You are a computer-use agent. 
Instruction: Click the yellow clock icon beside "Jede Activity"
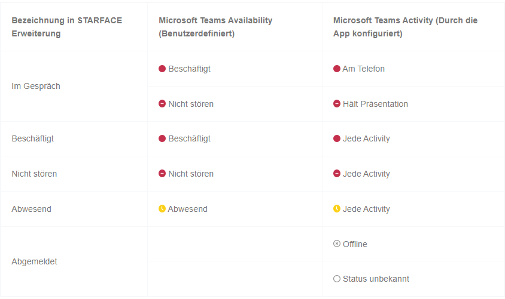click(337, 209)
